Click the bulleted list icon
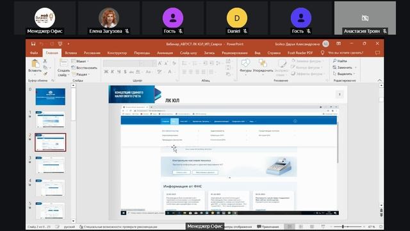Viewport: 410px width, 231px height. coord(184,63)
